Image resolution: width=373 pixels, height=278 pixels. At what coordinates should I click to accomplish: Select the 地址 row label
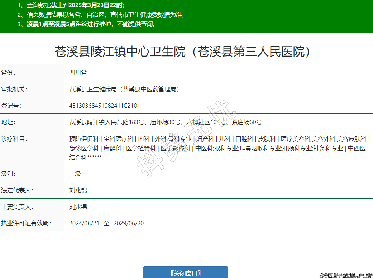click(8, 122)
